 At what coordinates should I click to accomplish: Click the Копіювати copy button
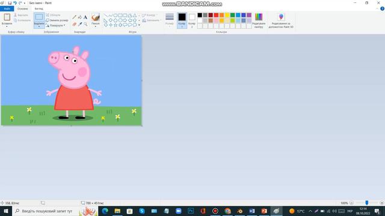tap(22, 20)
